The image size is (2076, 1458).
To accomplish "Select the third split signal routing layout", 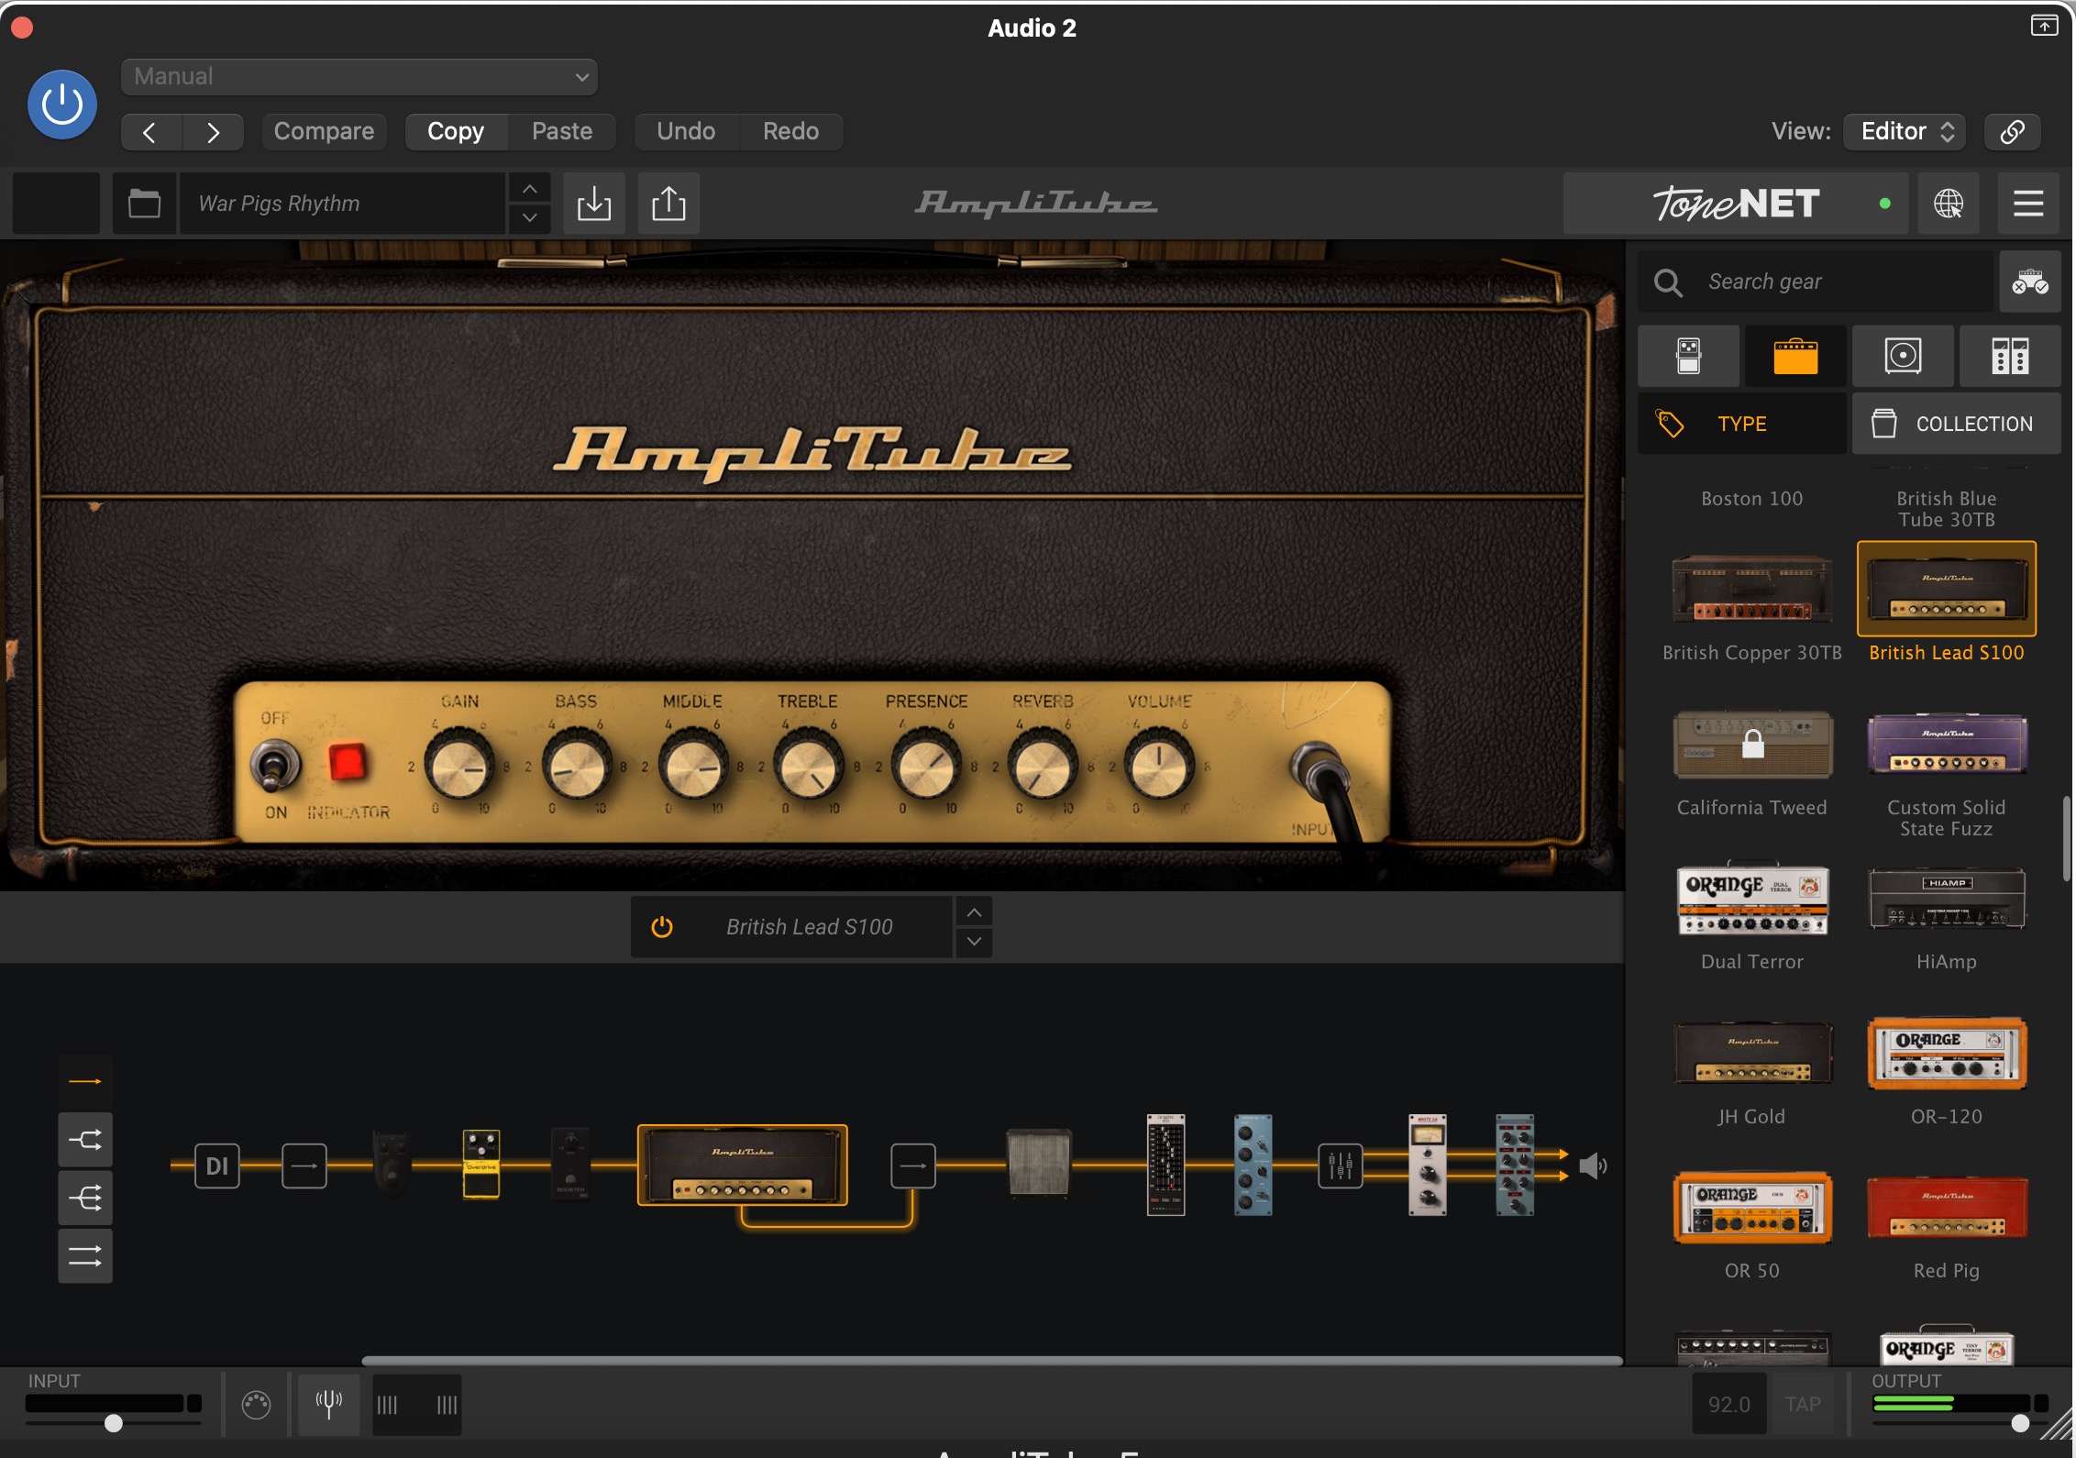I will coord(85,1198).
